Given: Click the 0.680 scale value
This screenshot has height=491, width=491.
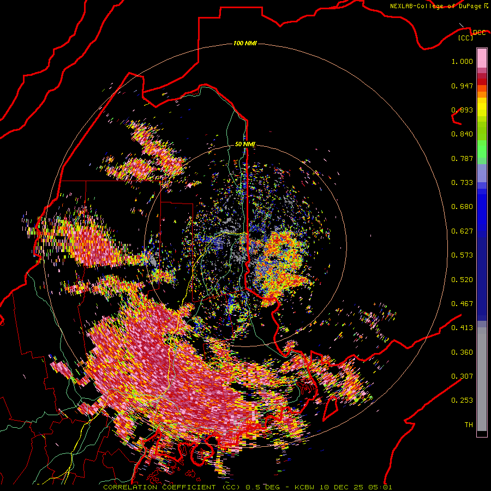Looking at the screenshot, I should click(x=462, y=207).
